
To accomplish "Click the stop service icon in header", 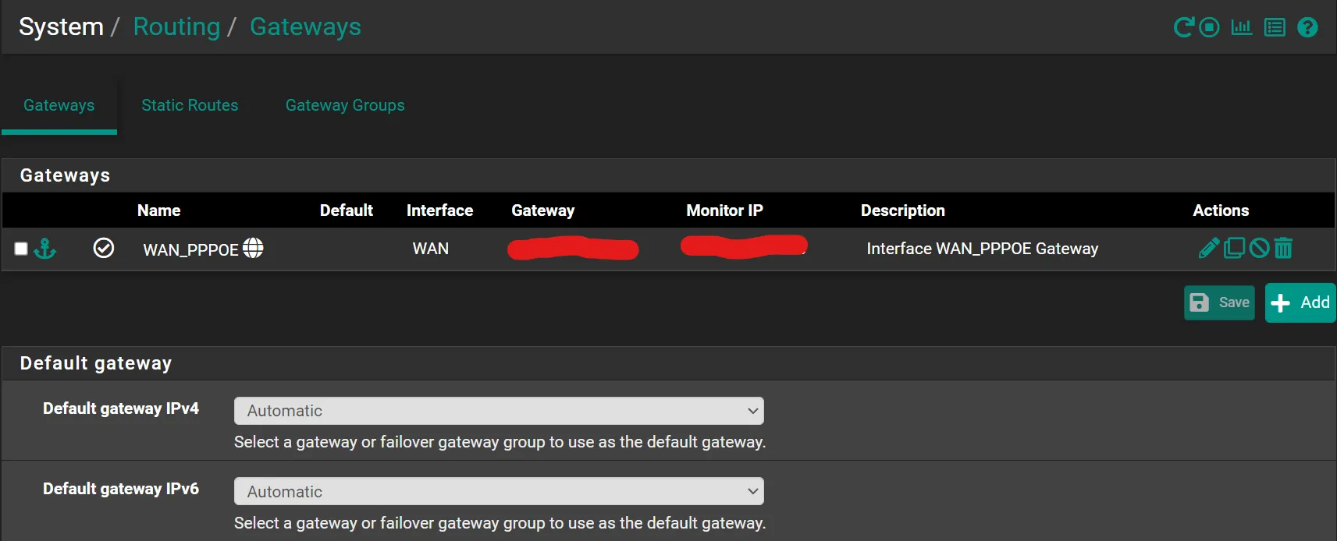I will (x=1209, y=27).
